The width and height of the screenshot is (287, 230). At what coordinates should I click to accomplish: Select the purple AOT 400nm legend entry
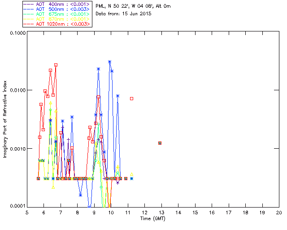57,4
